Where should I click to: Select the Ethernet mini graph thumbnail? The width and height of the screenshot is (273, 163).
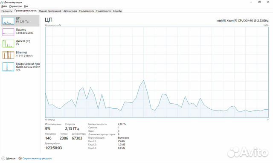8,55
